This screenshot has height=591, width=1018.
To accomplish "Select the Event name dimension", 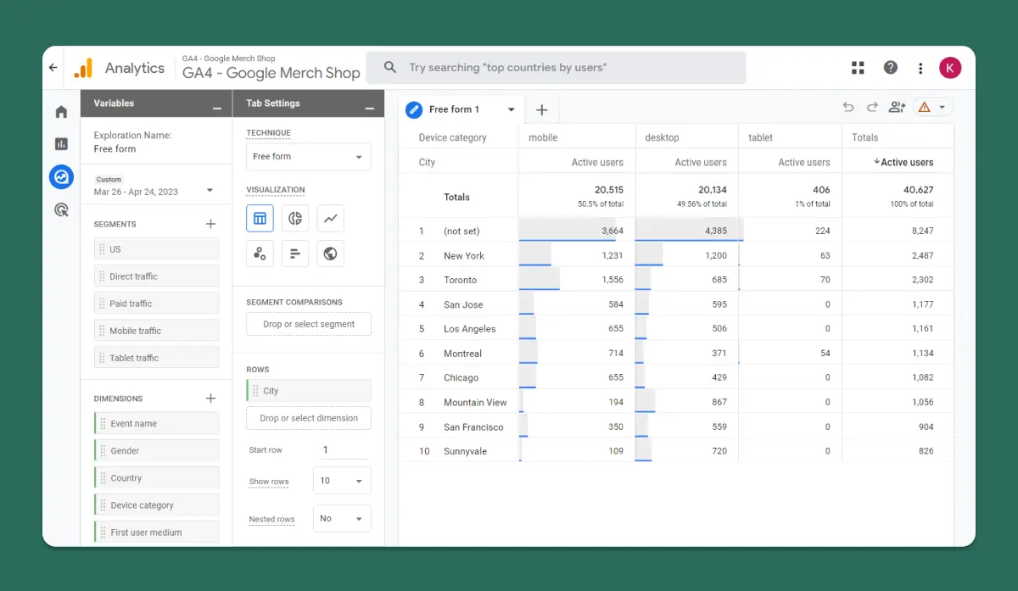I will 156,424.
